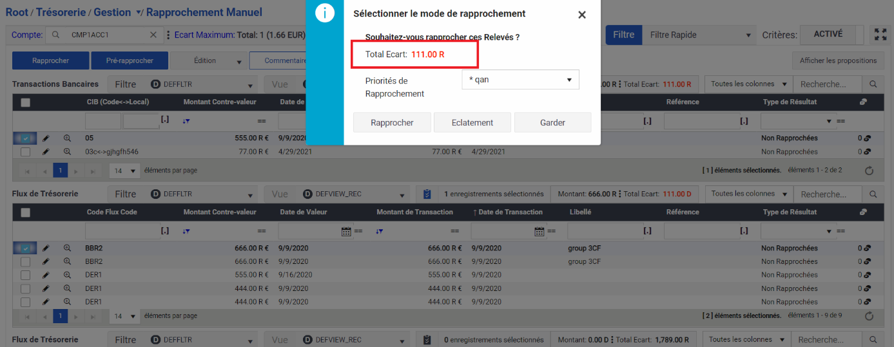Open zoom details for DER1 9/16/2020 row

click(x=67, y=275)
